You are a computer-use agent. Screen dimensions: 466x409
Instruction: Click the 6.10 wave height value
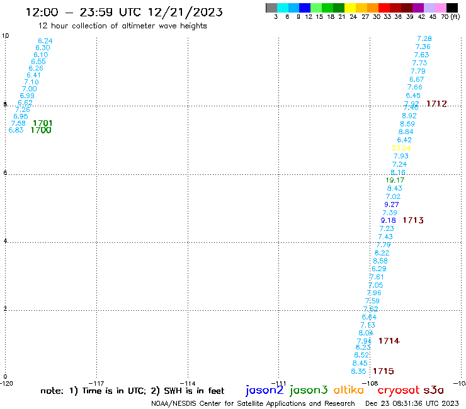(x=41, y=55)
